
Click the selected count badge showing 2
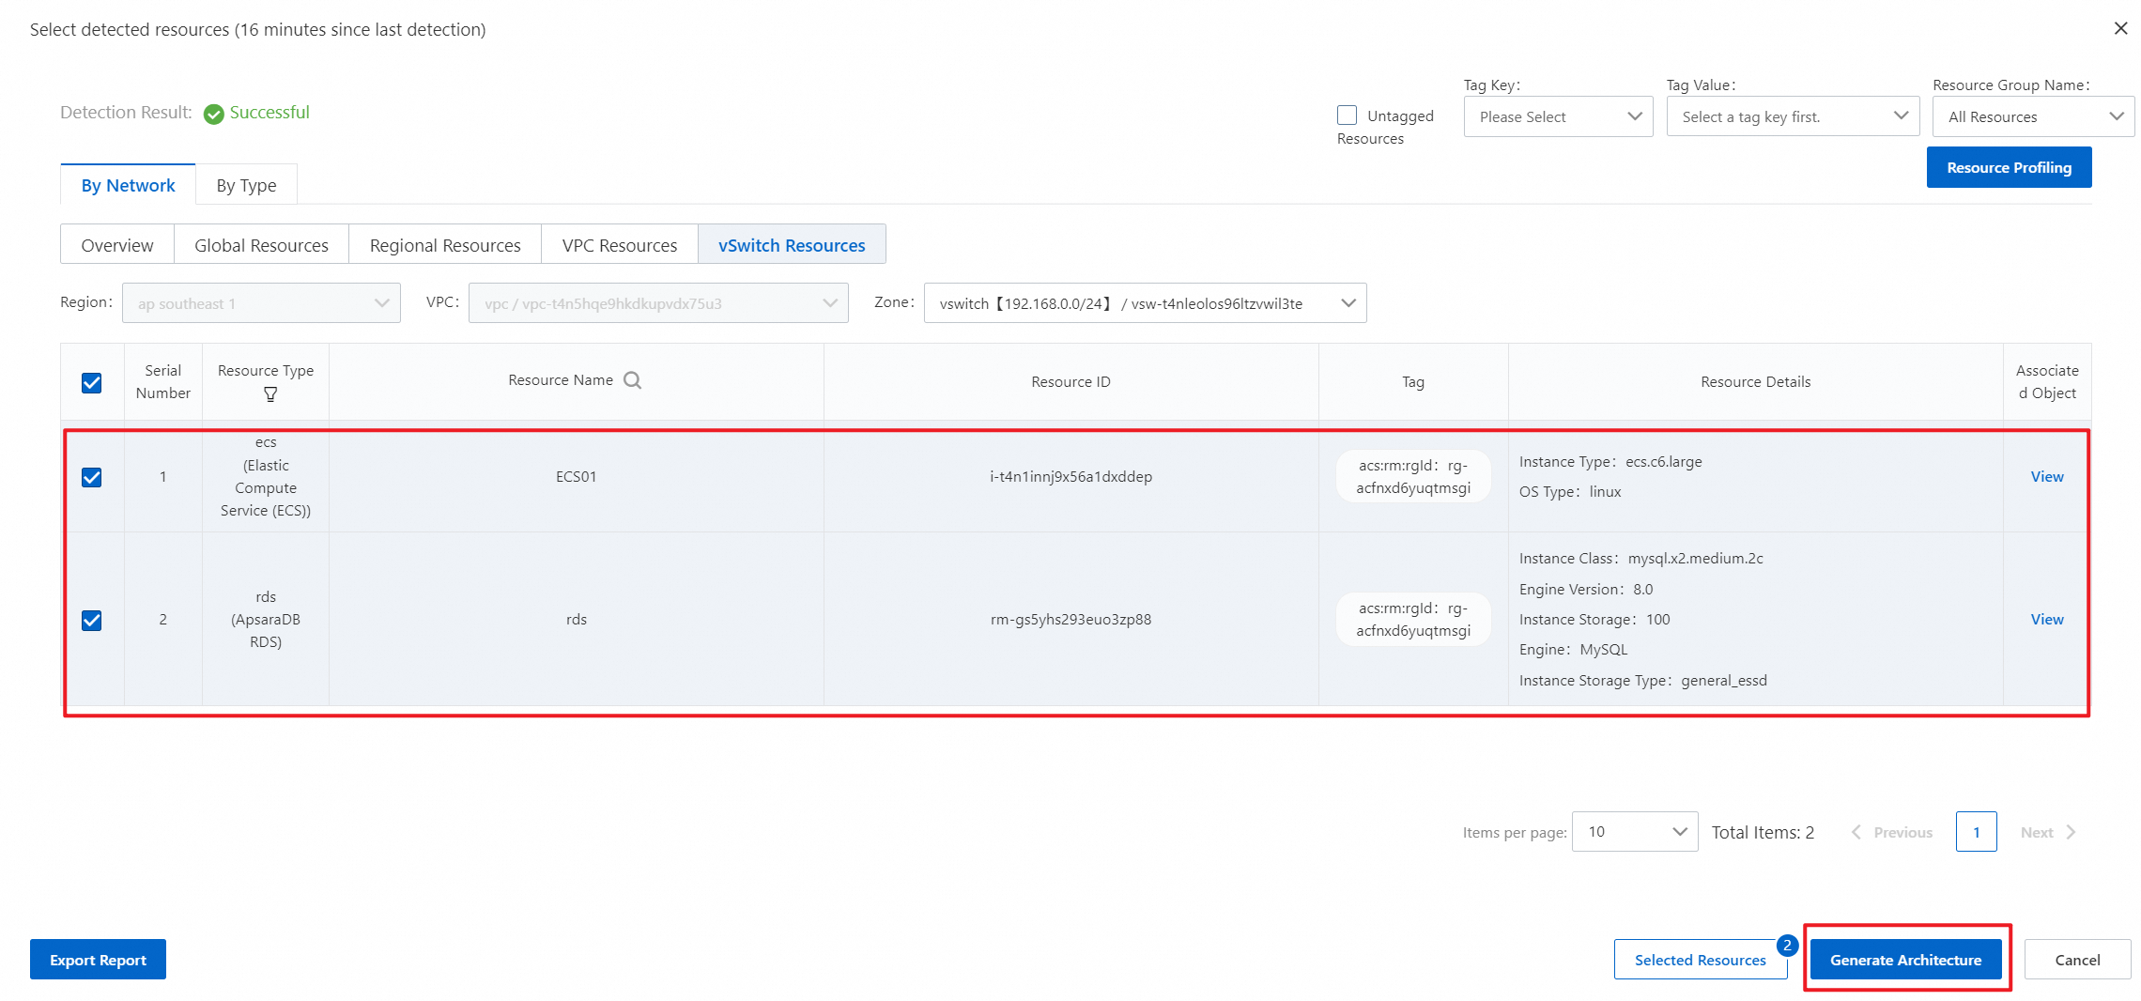click(1787, 946)
